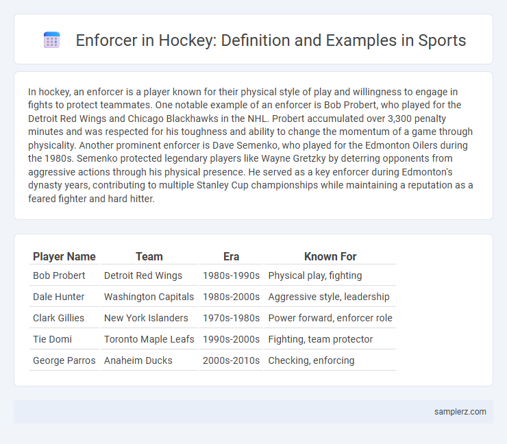Open the samplerz.com footer link
Image resolution: width=507 pixels, height=444 pixels.
(x=460, y=412)
